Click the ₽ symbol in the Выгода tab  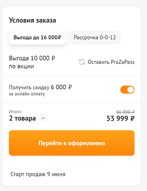59,37
